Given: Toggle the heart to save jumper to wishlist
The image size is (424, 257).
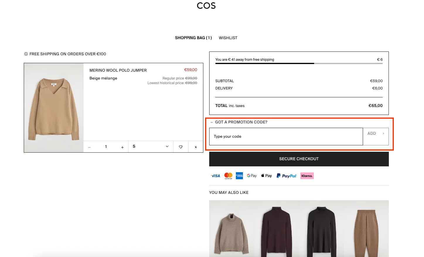Looking at the screenshot, I should (181, 146).
